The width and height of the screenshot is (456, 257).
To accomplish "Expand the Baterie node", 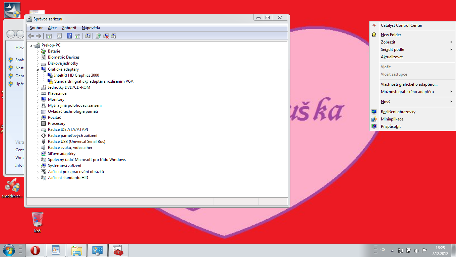I will click(38, 51).
